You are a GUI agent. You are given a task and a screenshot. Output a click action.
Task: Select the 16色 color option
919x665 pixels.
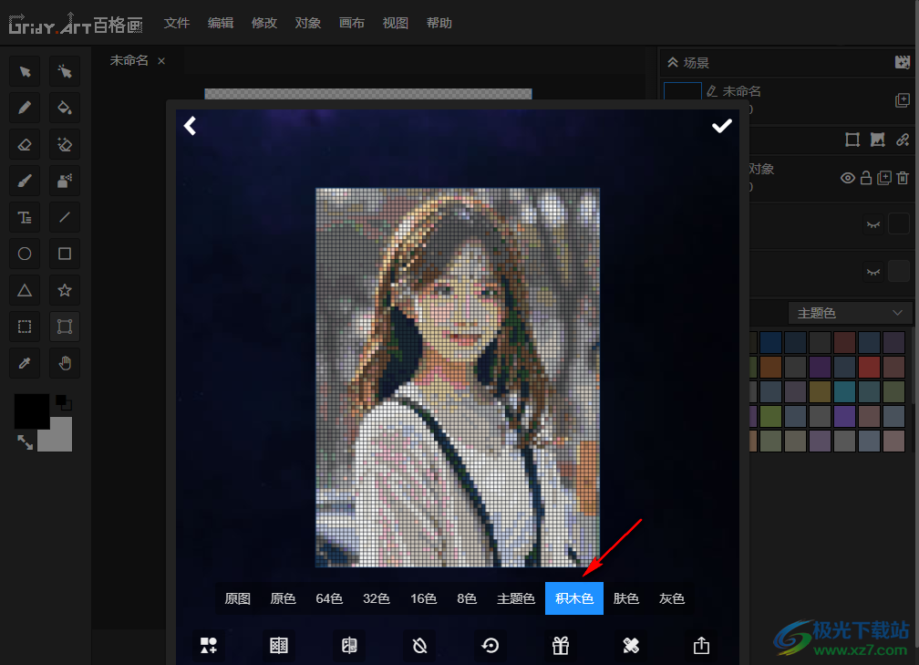[x=423, y=599]
